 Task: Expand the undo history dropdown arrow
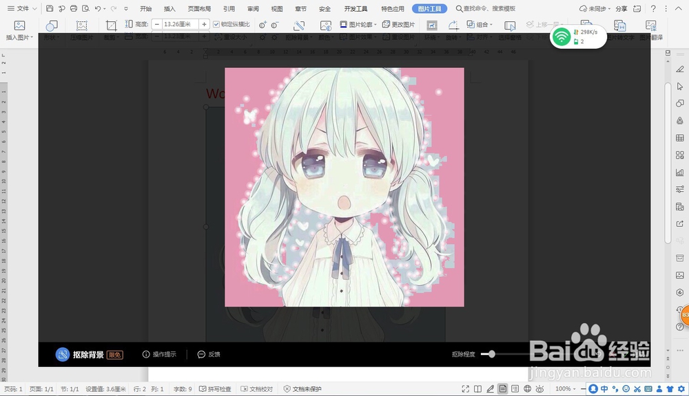(x=105, y=9)
